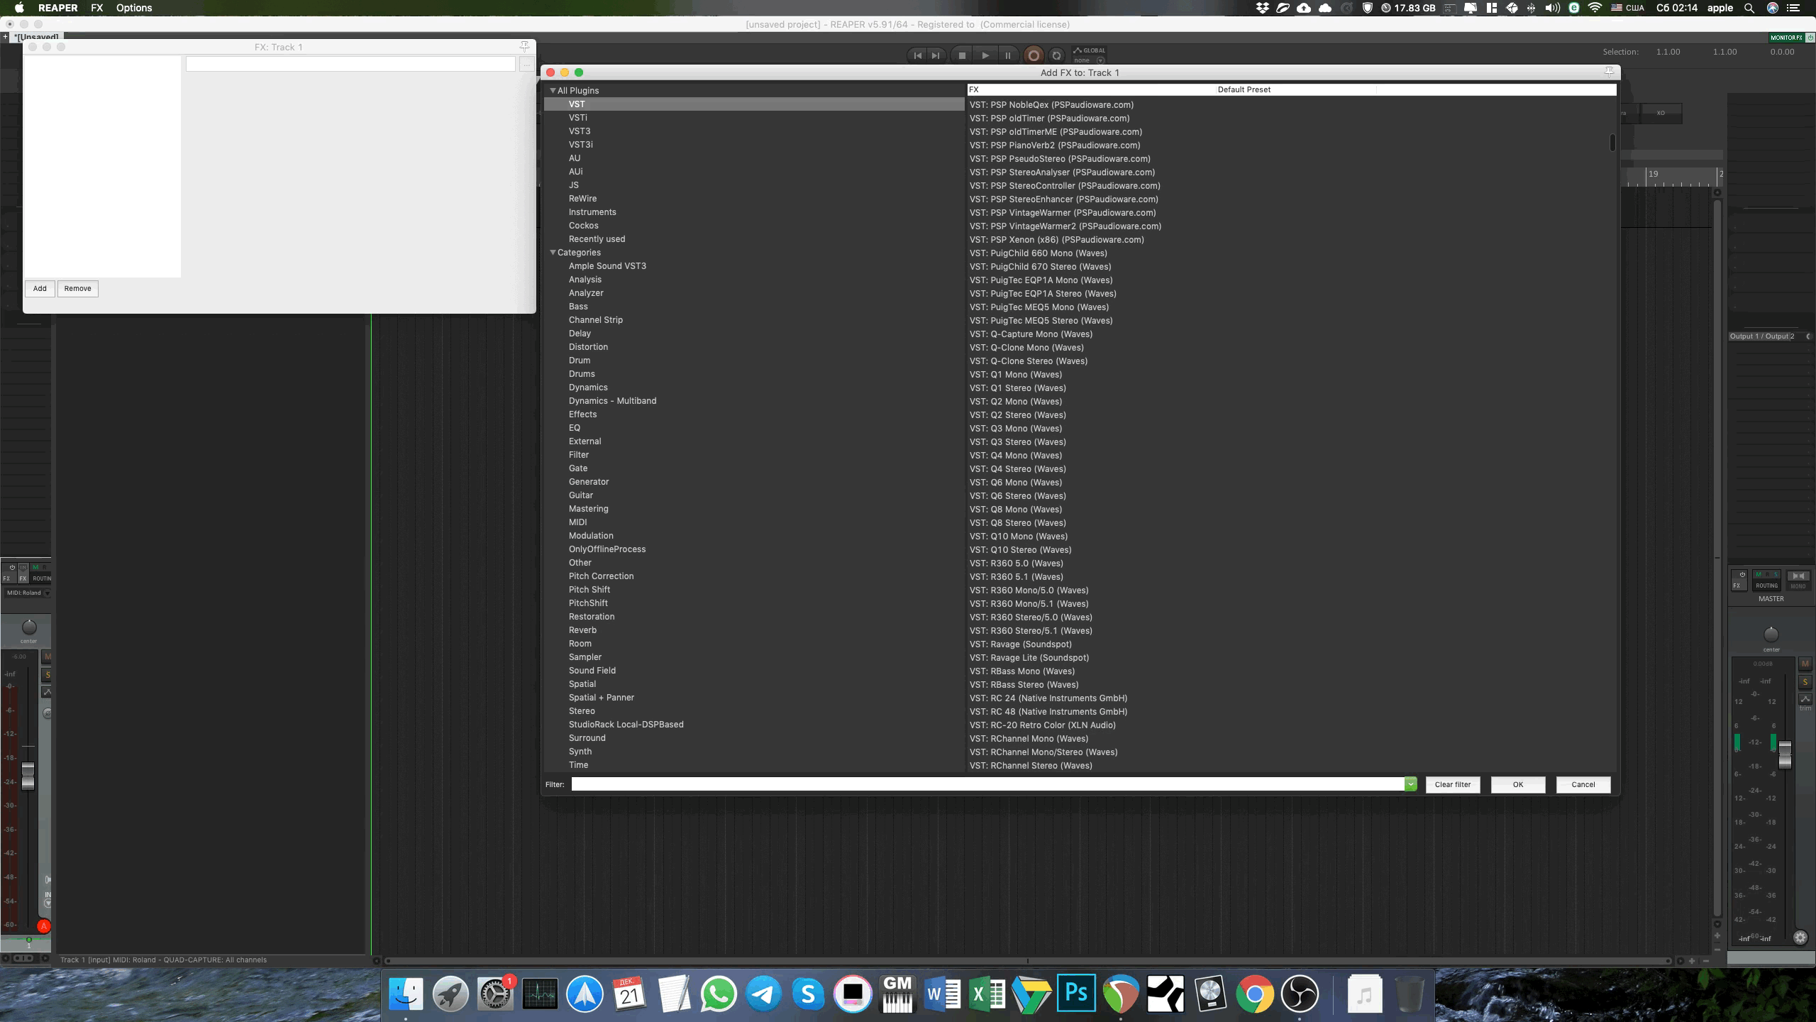Open the FX menu in menu bar
The width and height of the screenshot is (1816, 1022).
[96, 8]
